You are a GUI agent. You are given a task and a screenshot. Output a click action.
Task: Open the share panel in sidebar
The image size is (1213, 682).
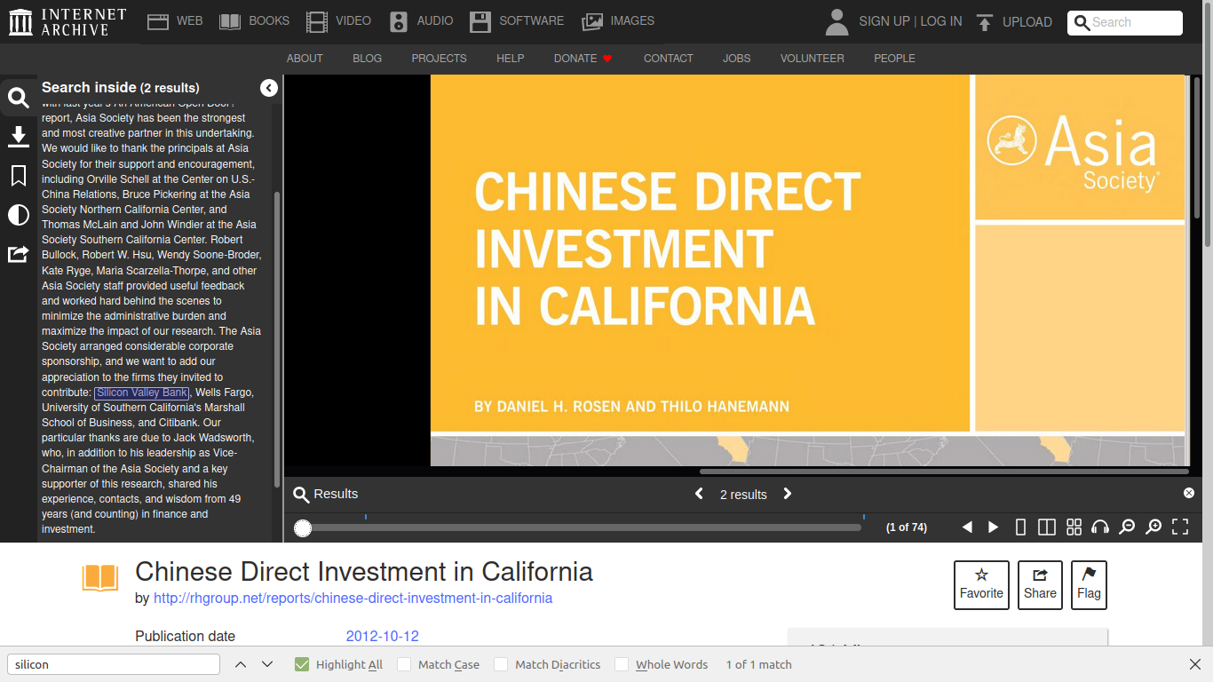pos(18,254)
